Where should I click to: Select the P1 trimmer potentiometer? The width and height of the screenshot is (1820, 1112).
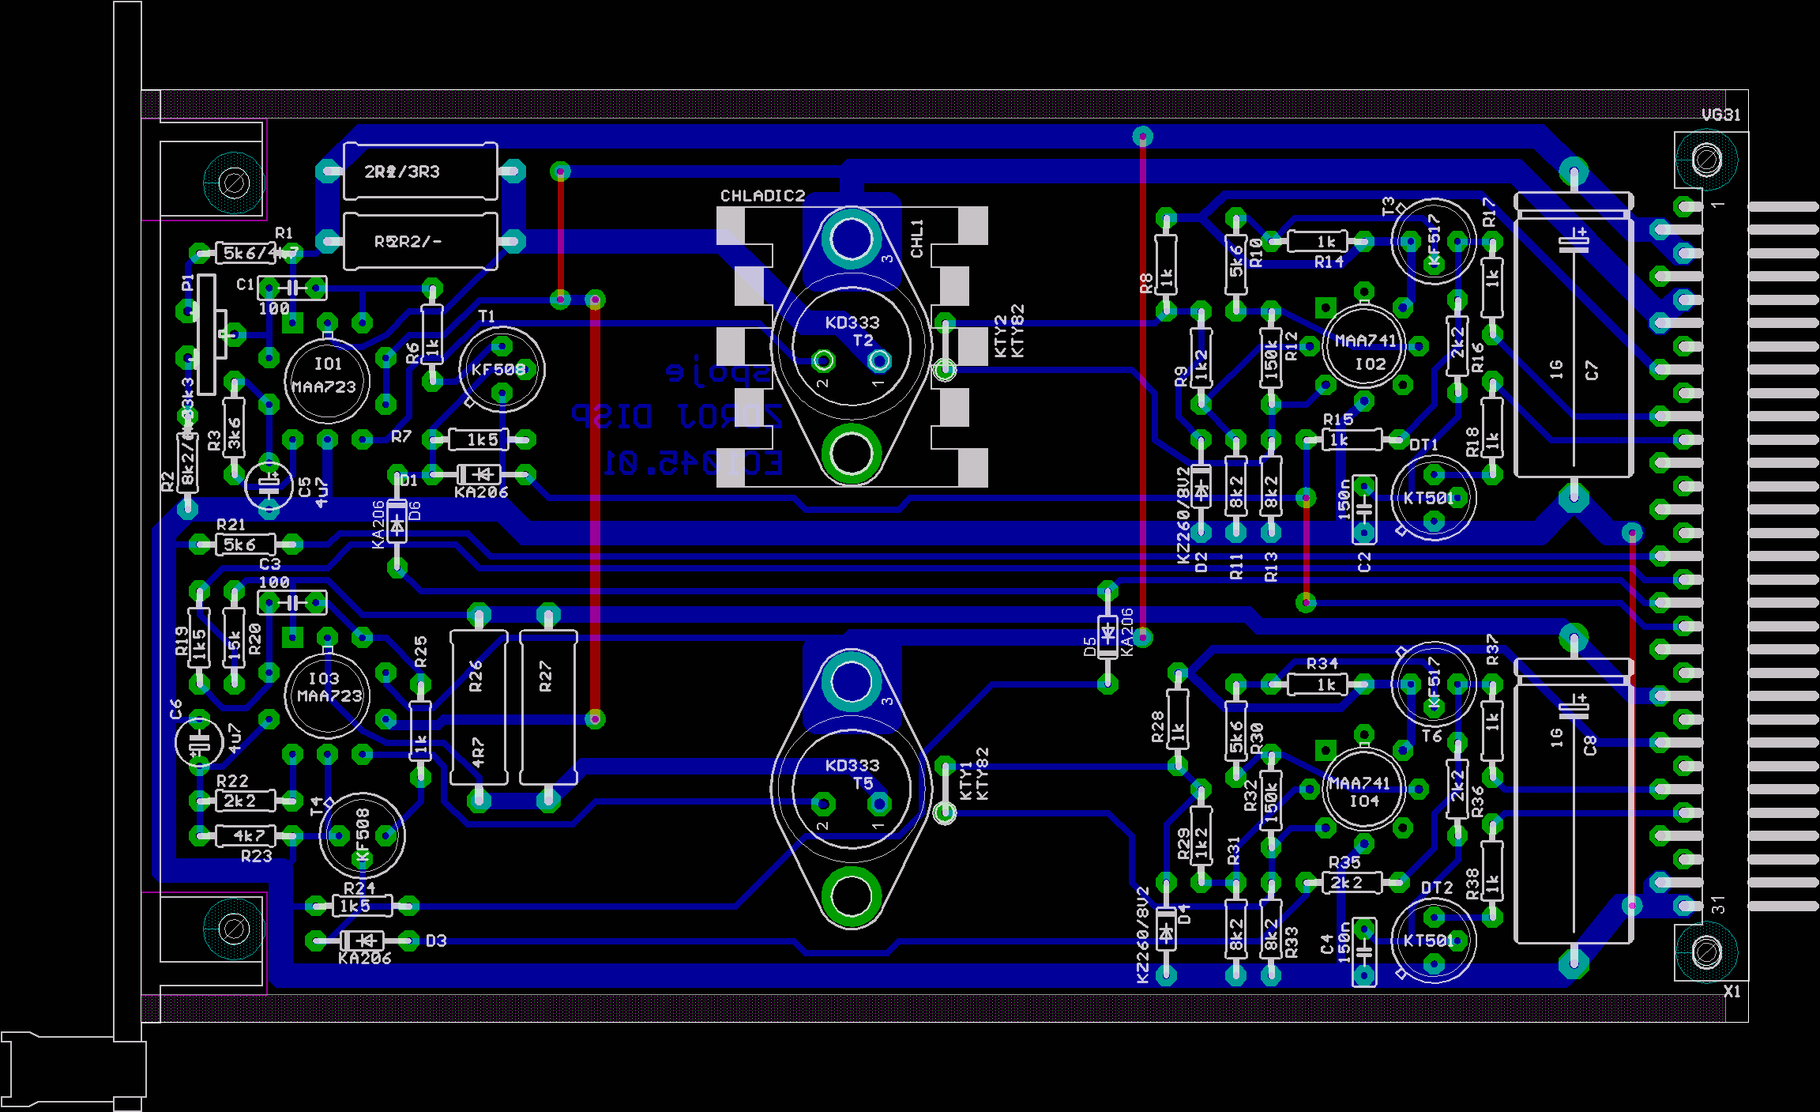coord(207,334)
